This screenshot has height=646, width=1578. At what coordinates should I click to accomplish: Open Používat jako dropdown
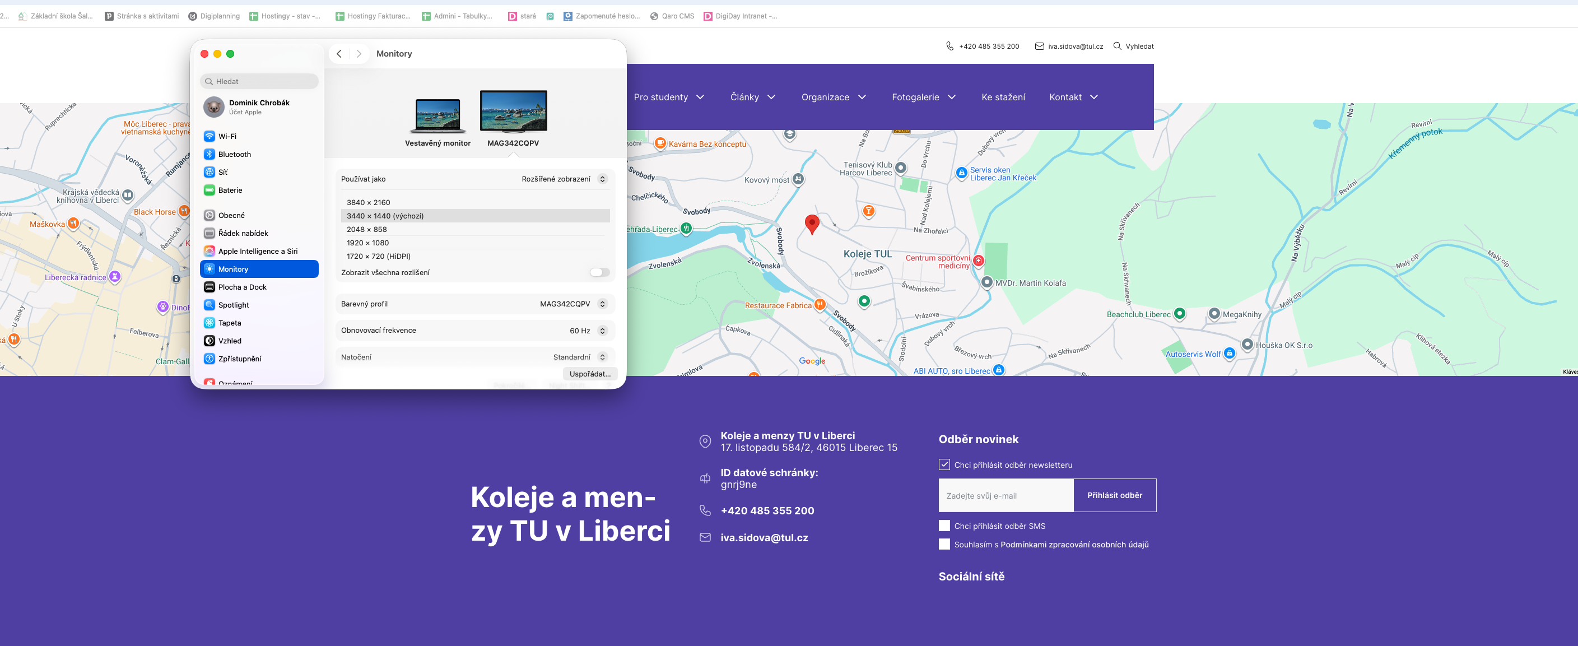click(x=563, y=179)
